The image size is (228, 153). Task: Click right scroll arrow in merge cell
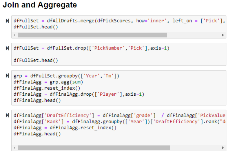223,35
